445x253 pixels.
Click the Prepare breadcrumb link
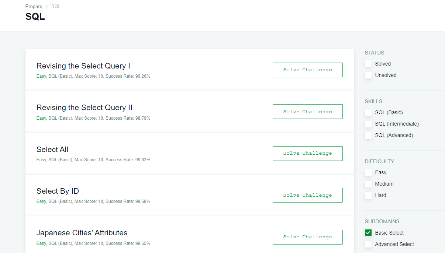(34, 7)
